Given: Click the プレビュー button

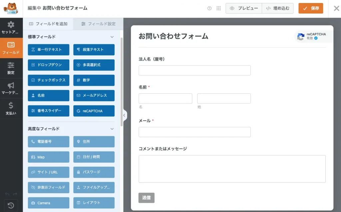Looking at the screenshot, I should coord(244,8).
